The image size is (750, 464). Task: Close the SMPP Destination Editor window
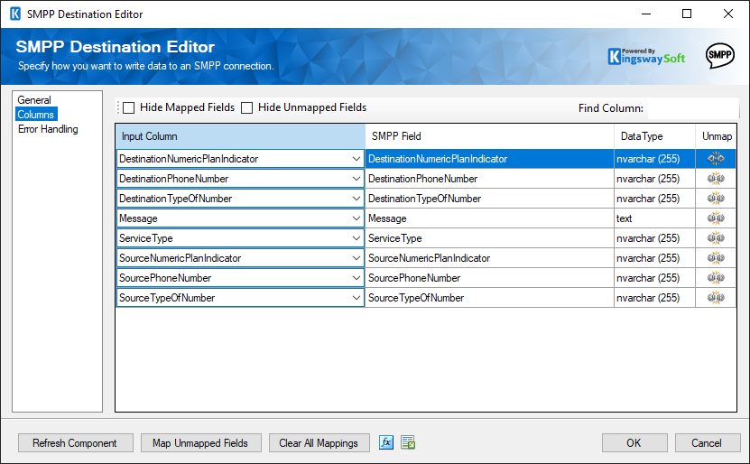[728, 14]
